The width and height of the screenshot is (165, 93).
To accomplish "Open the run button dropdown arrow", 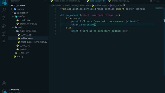I will pyautogui.click(x=154, y=1).
